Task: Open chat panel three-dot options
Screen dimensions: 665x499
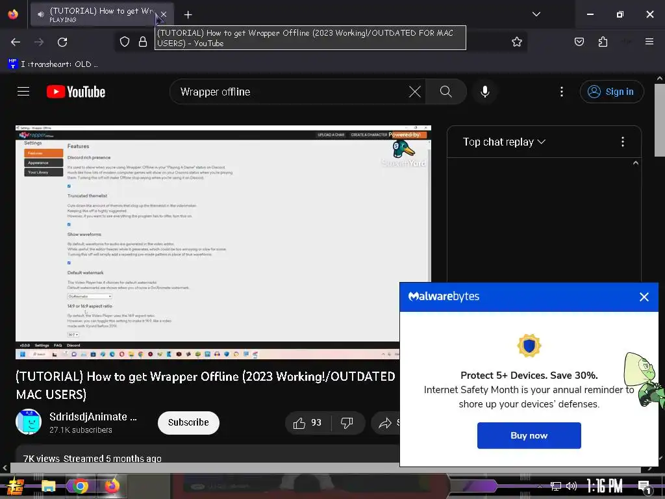Action: [622, 142]
